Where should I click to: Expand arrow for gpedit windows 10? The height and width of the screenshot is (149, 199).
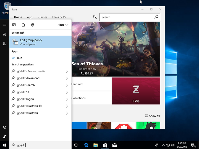point(67,106)
